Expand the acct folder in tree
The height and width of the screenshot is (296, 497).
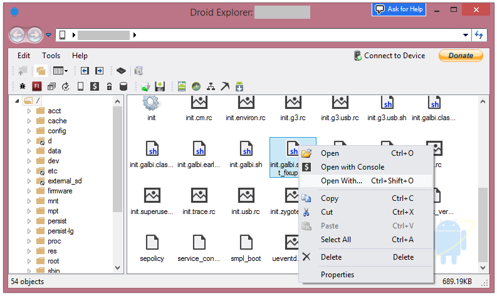tap(29, 111)
